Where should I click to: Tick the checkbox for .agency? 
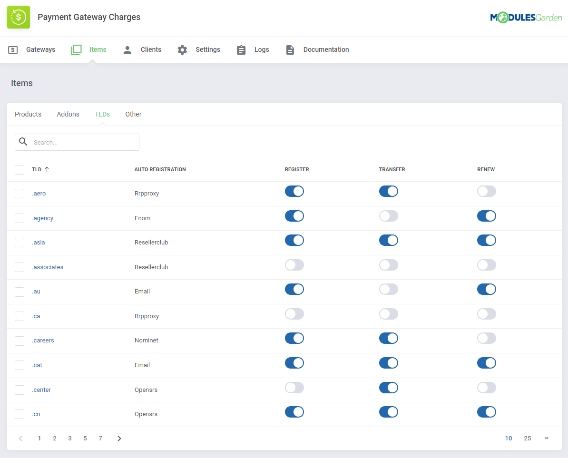[20, 218]
